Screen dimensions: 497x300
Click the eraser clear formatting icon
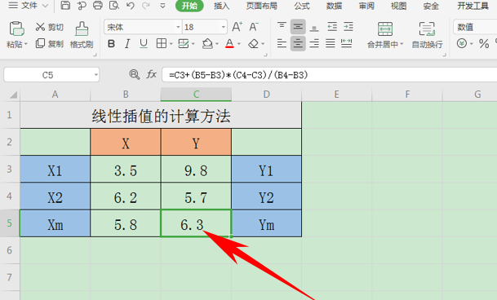253,44
